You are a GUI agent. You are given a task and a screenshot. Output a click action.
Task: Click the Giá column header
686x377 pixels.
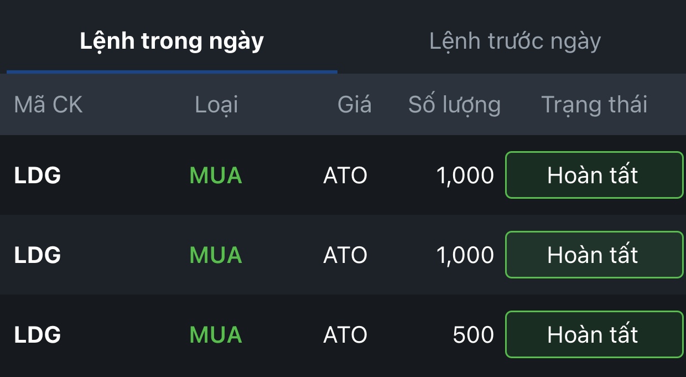355,105
